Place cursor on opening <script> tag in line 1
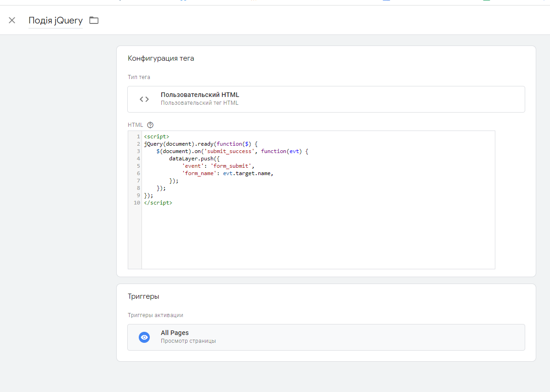Screen dimensions: 550x392 (x=156, y=136)
